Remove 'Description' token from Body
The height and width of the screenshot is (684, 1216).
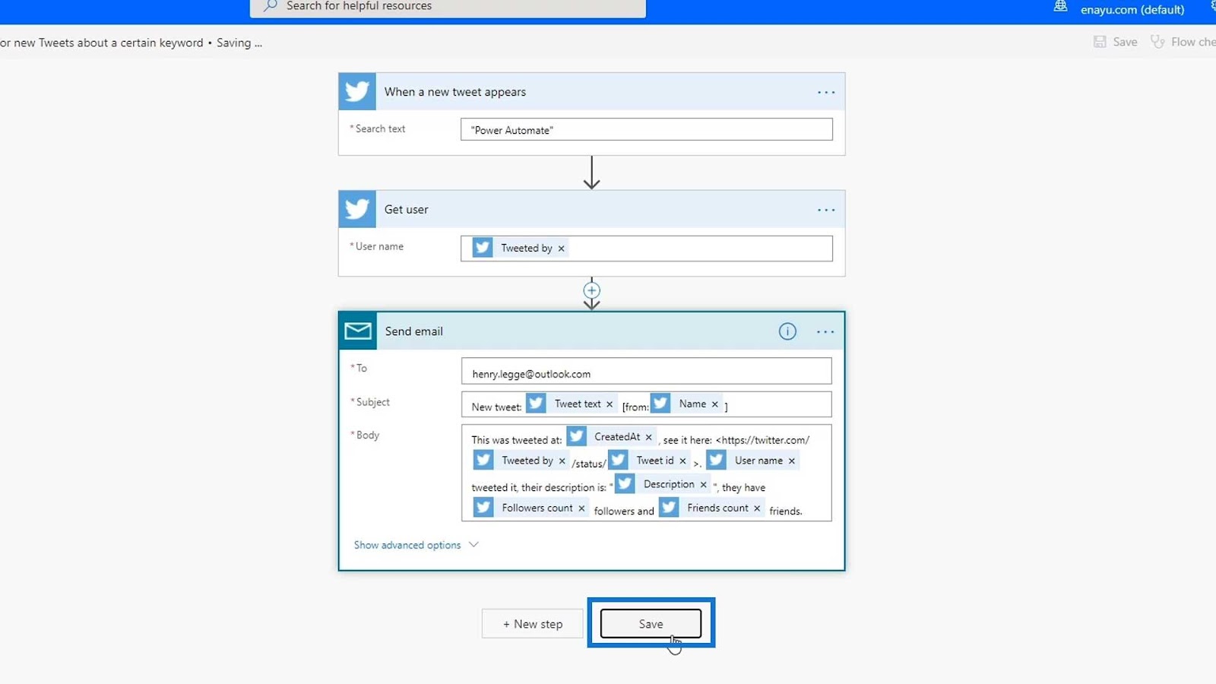704,484
